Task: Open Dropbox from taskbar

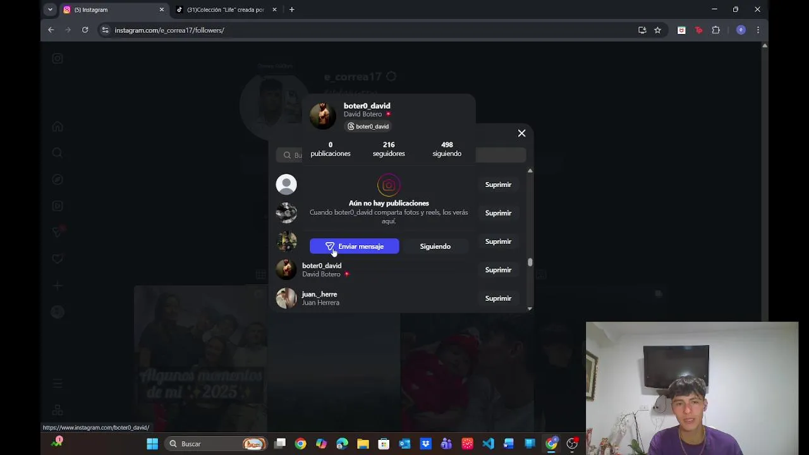Action: pyautogui.click(x=425, y=444)
